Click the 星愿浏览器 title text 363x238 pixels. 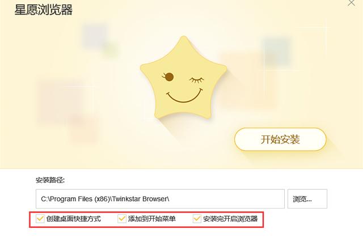[x=43, y=10]
